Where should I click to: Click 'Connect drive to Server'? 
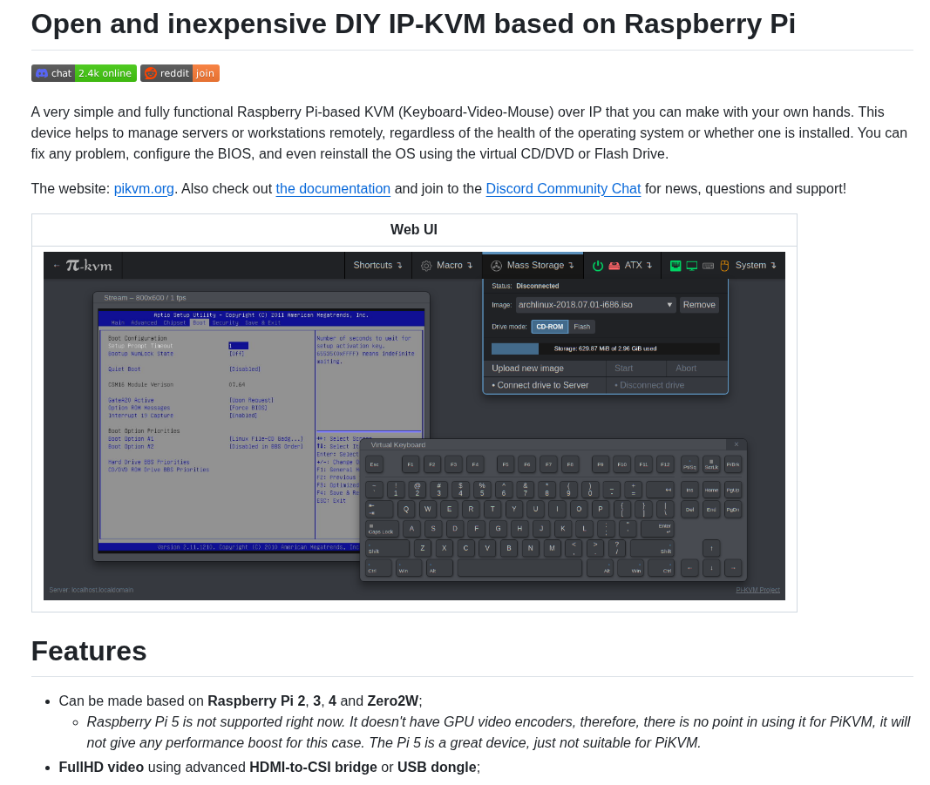click(543, 385)
